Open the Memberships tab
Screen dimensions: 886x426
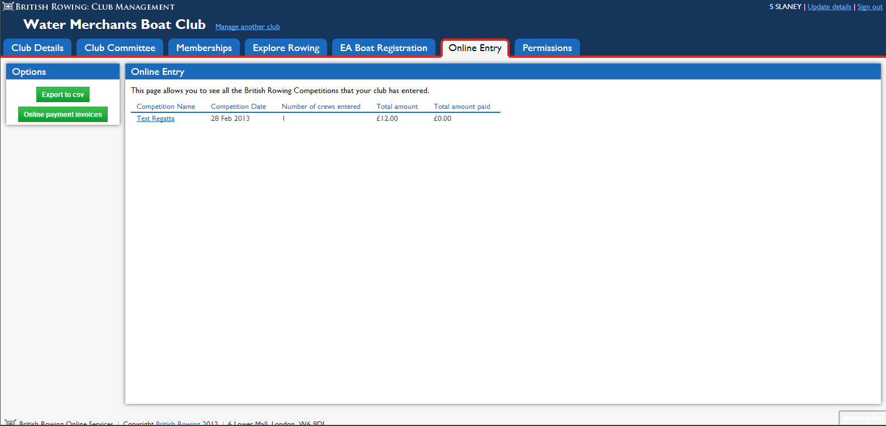(204, 48)
